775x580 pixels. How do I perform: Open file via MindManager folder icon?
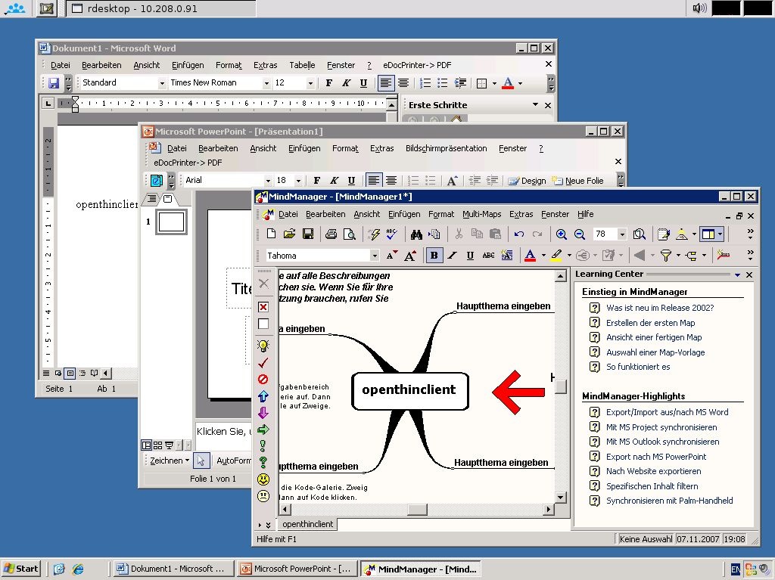(289, 234)
